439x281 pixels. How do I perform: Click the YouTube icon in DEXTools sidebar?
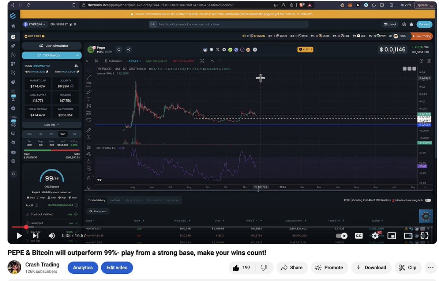pyautogui.click(x=13, y=152)
